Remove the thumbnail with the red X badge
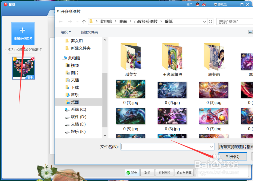Screen dimensions: 253x181 click(33, 59)
